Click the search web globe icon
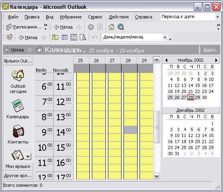 121,27
